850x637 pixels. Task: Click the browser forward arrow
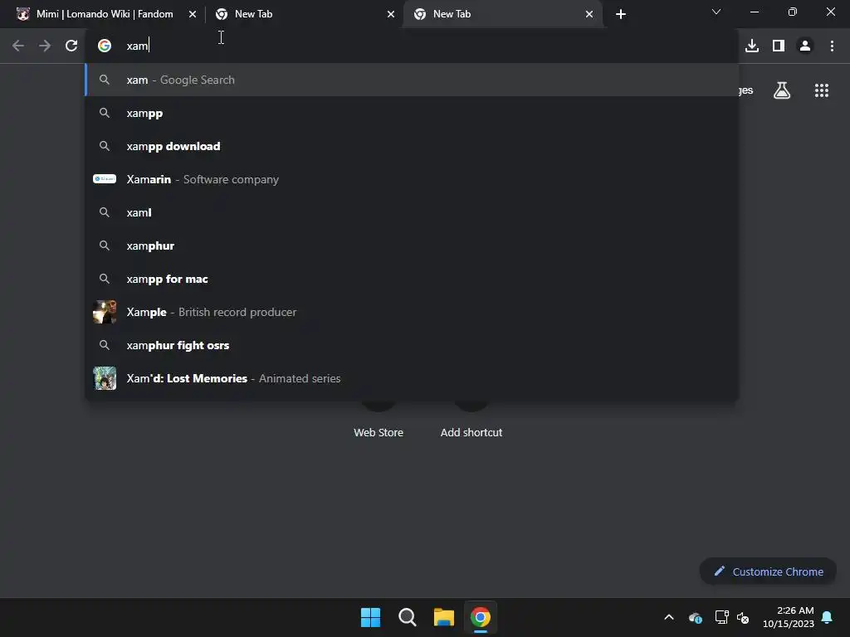tap(45, 46)
